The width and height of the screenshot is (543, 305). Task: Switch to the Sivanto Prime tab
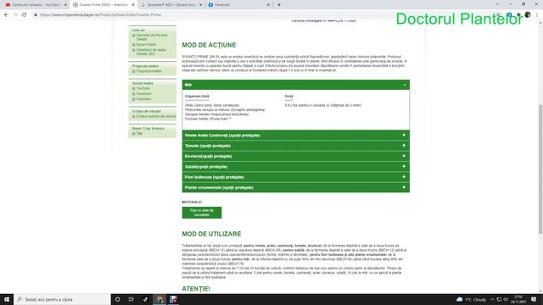104,5
